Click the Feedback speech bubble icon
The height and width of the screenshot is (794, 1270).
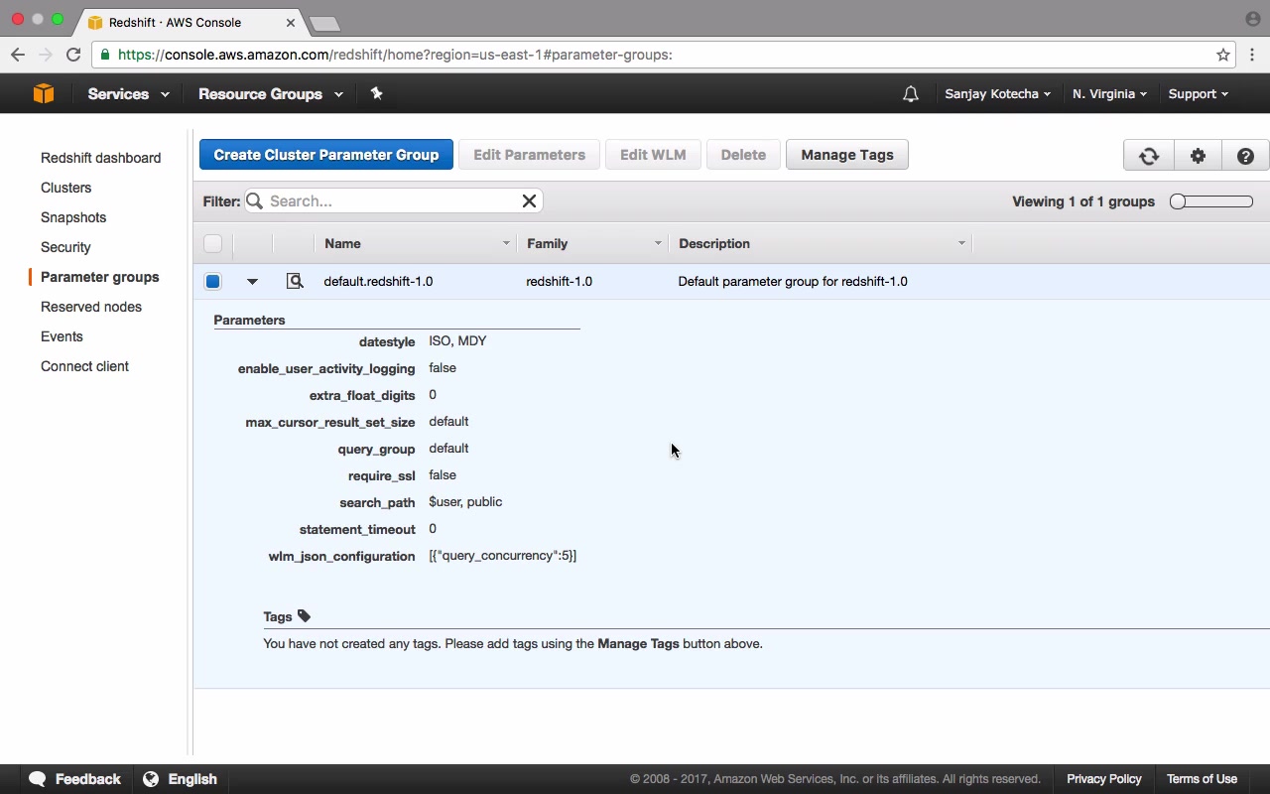(38, 779)
